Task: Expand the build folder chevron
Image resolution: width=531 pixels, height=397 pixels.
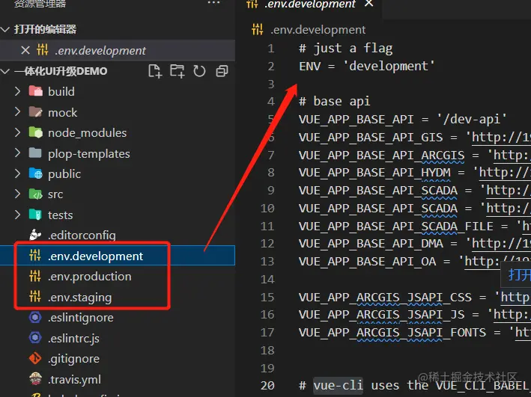Action: pos(18,91)
